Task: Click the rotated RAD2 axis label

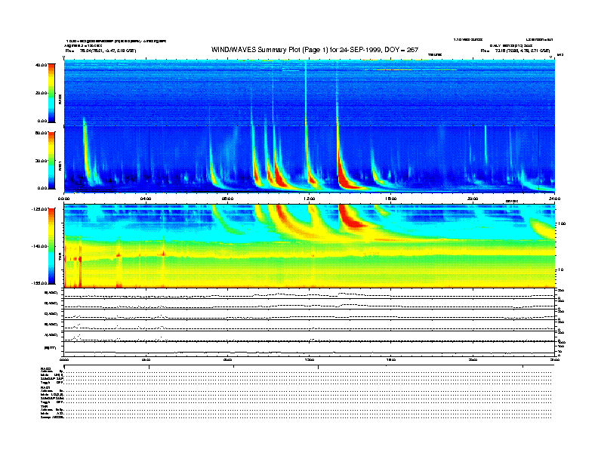Action: pyautogui.click(x=60, y=99)
